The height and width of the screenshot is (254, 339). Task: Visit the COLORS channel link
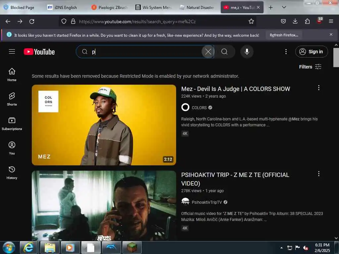click(199, 107)
